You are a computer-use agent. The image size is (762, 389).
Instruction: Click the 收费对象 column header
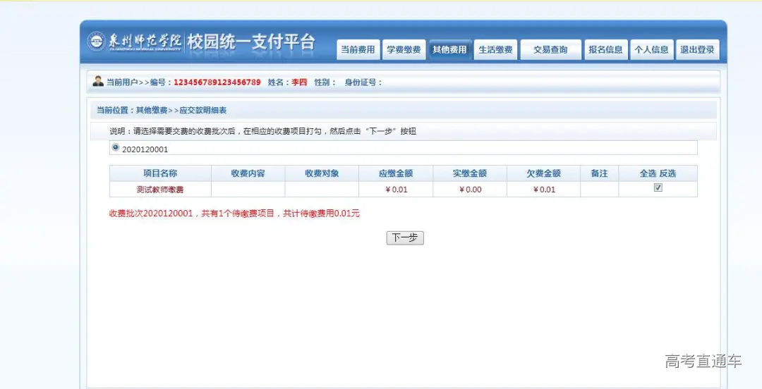tap(322, 173)
